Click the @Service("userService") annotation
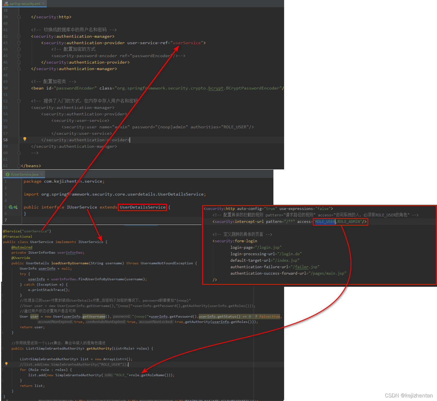The width and height of the screenshot is (437, 401). [x=27, y=231]
